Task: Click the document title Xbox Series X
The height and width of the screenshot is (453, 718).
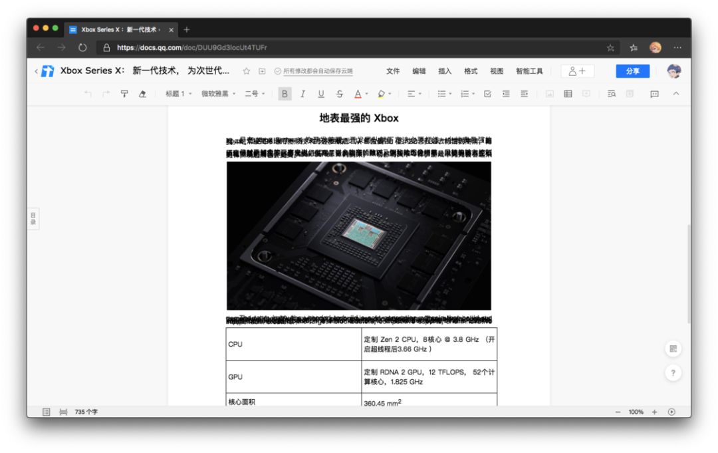Action: coord(145,71)
